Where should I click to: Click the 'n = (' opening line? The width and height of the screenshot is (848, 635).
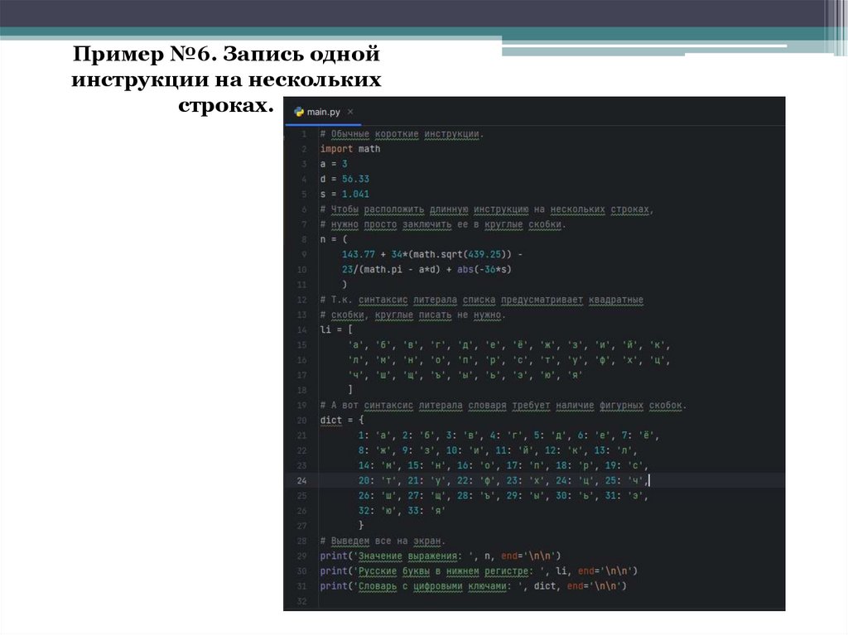(x=333, y=239)
